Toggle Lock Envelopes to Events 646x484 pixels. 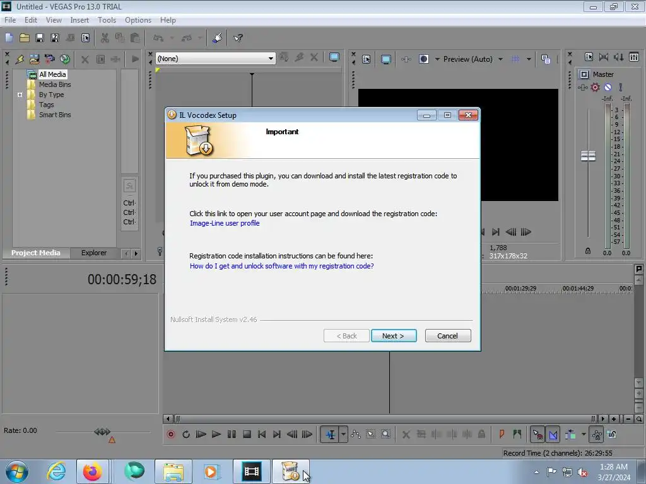point(596,434)
